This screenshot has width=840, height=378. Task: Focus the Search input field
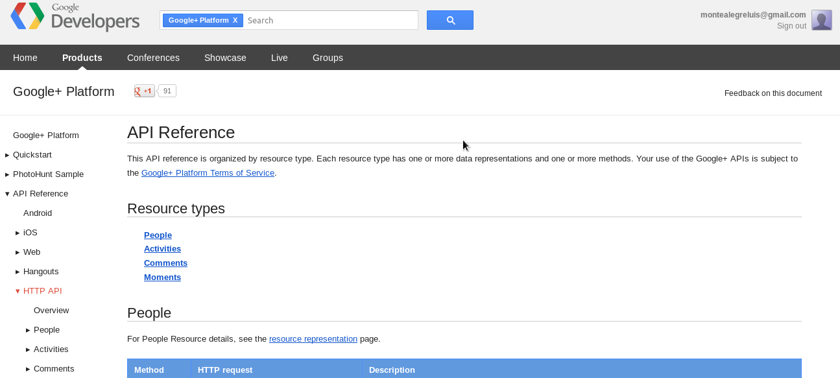[x=331, y=20]
